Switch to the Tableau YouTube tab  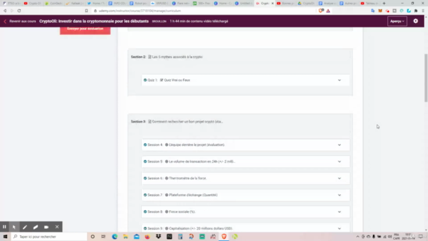tap(370, 3)
